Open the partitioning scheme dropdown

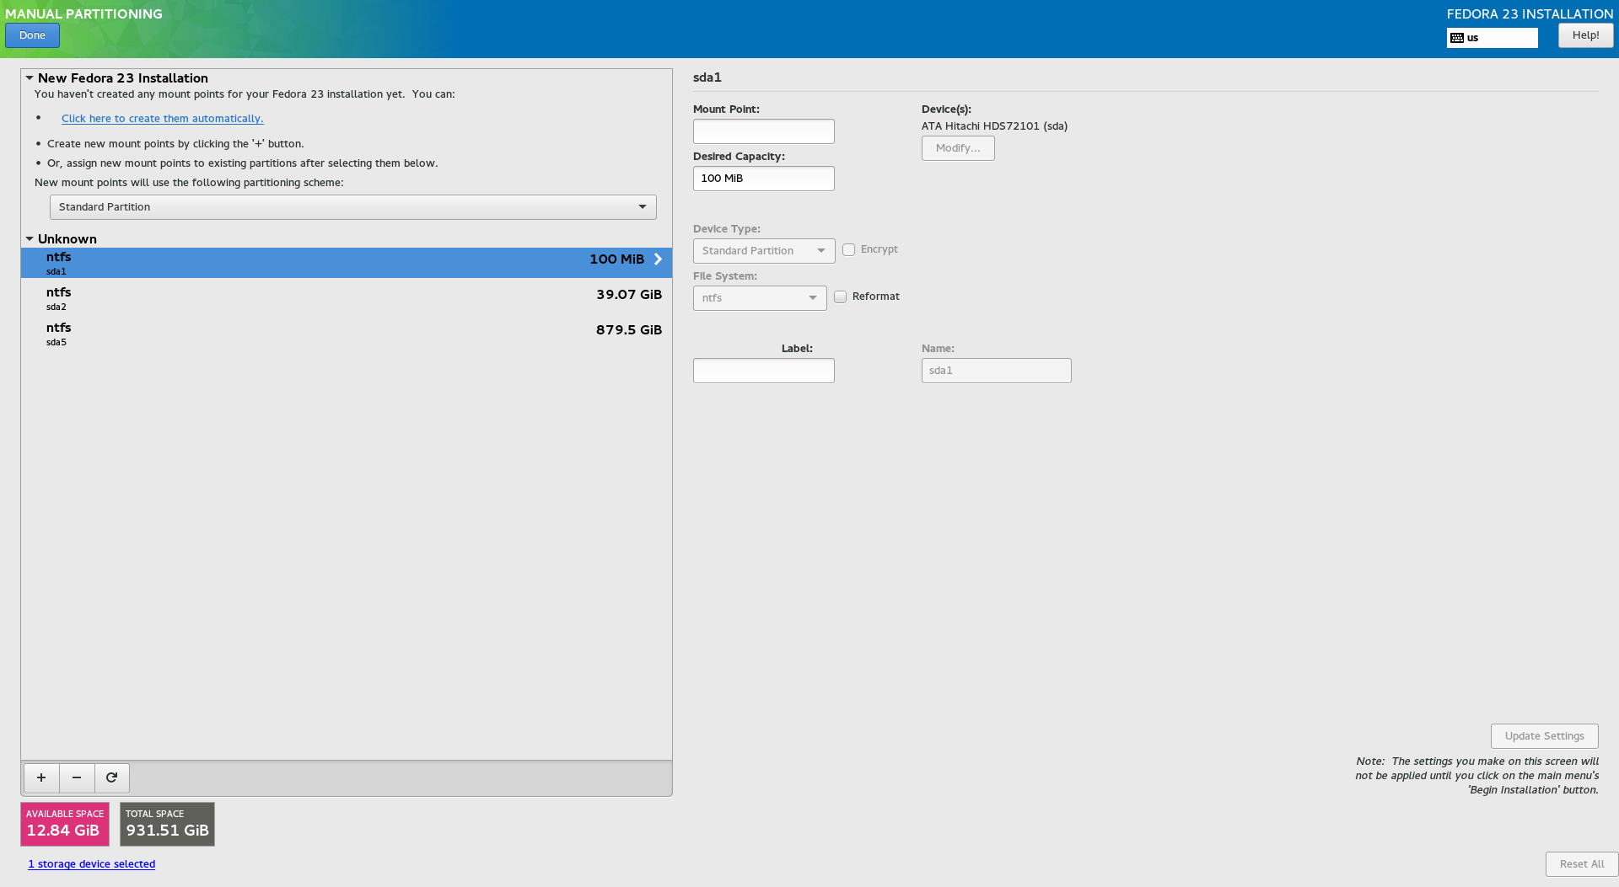(x=352, y=207)
